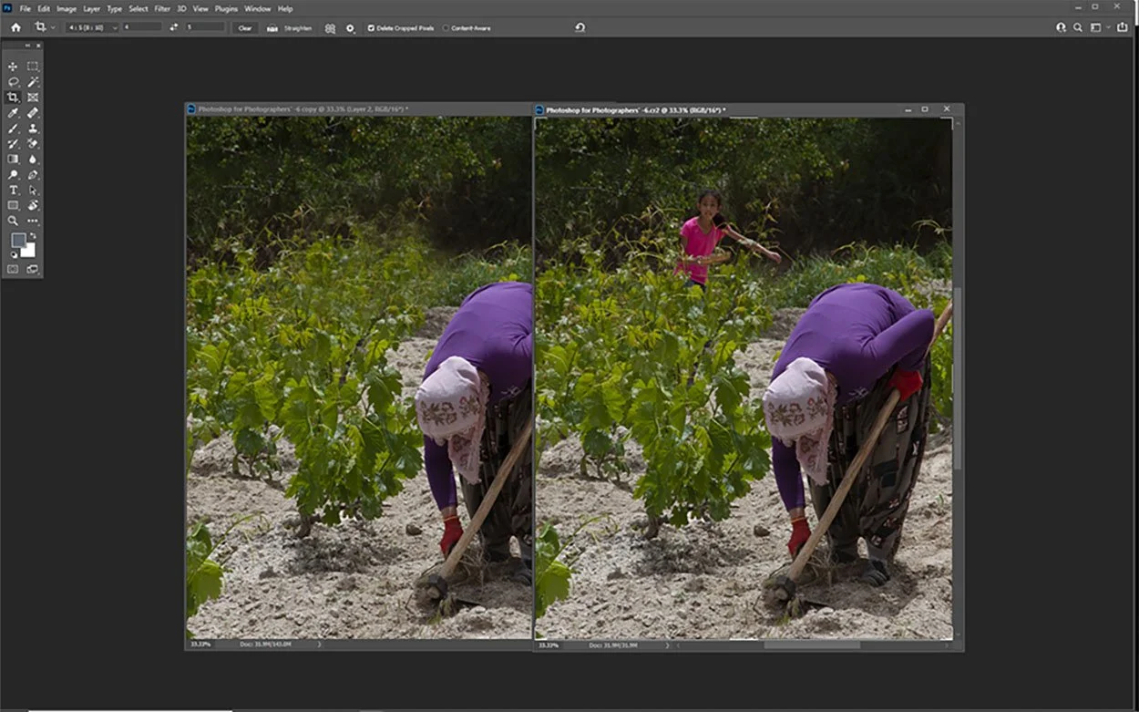Screen dimensions: 1139x712
Task: Click the Home icon in the options bar
Action: point(15,27)
